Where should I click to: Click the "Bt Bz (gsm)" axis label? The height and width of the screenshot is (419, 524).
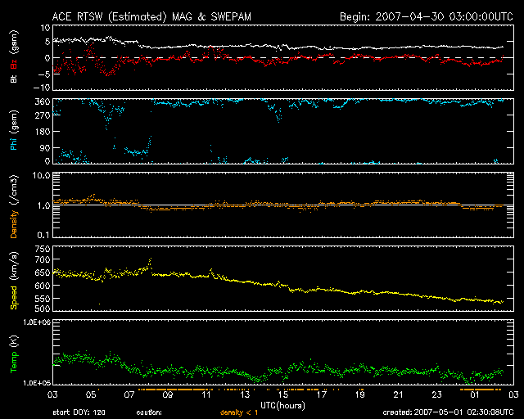(x=14, y=56)
